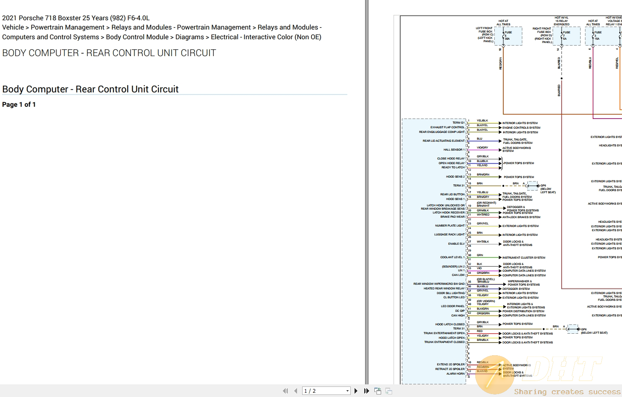Image resolution: width=622 pixels, height=397 pixels.
Task: Click the 'CL BUTTON LED' pin label
Action: coord(454,297)
